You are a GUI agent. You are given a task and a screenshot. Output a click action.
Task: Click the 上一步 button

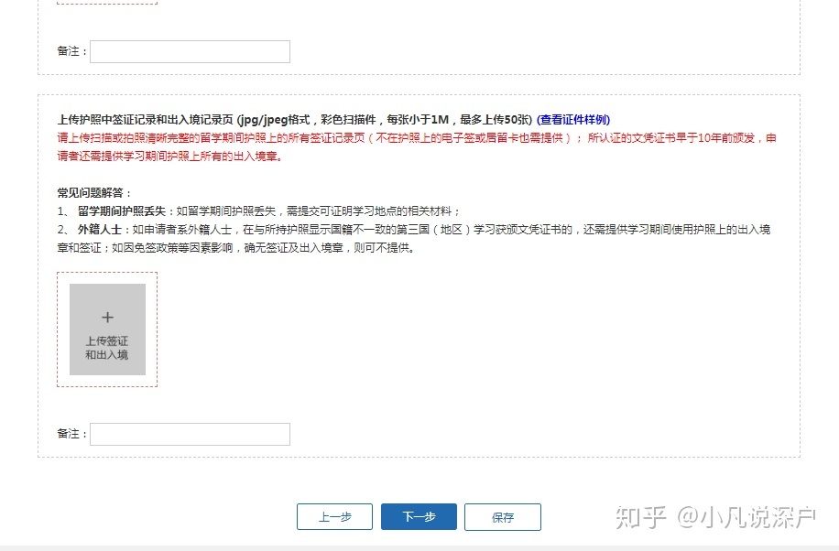[x=334, y=517]
